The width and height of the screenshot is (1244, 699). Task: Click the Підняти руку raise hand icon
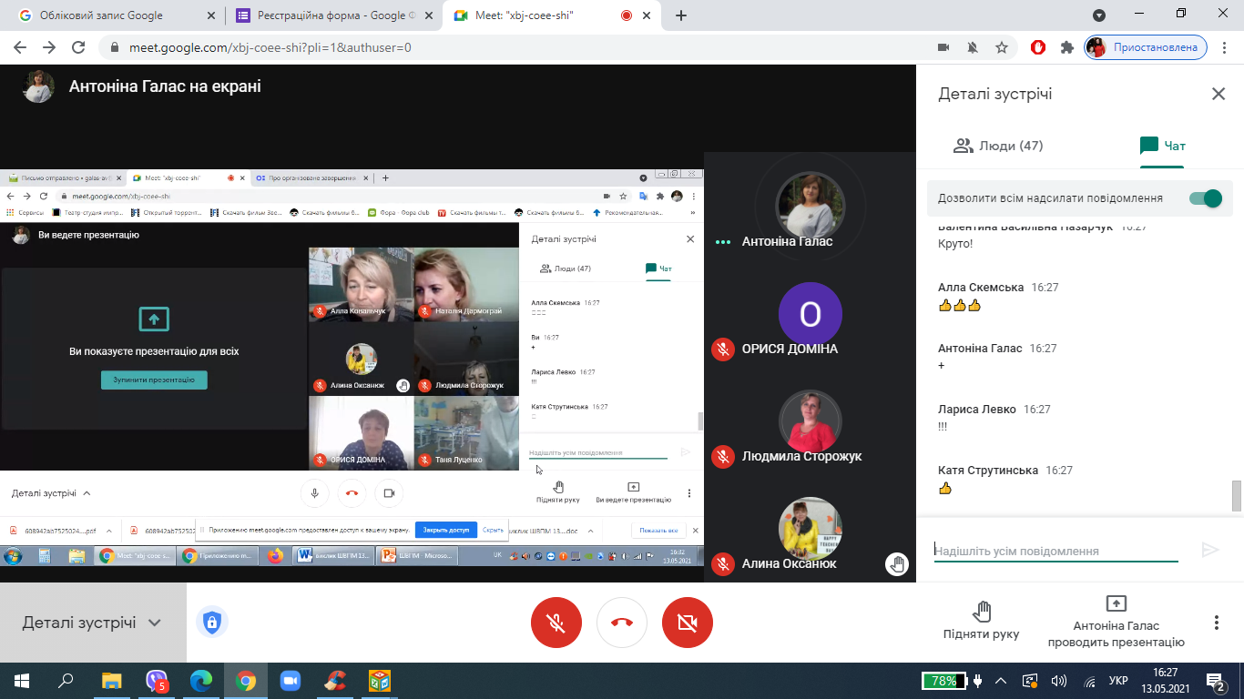(x=982, y=611)
